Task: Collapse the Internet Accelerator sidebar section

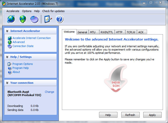Action: pyautogui.click(x=7, y=31)
